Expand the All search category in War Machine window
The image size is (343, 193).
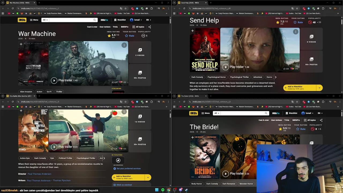tap(45, 20)
